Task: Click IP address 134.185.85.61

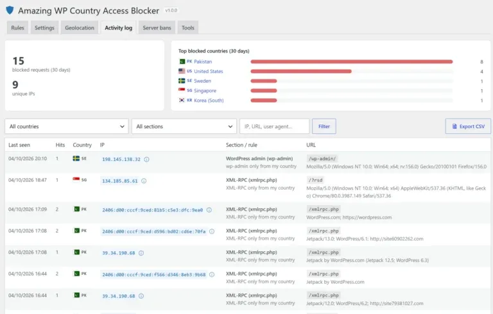Action: pyautogui.click(x=120, y=181)
